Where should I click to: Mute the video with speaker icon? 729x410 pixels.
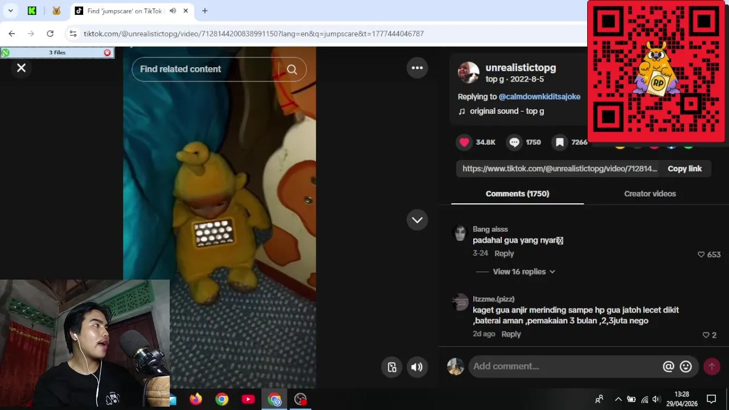417,367
